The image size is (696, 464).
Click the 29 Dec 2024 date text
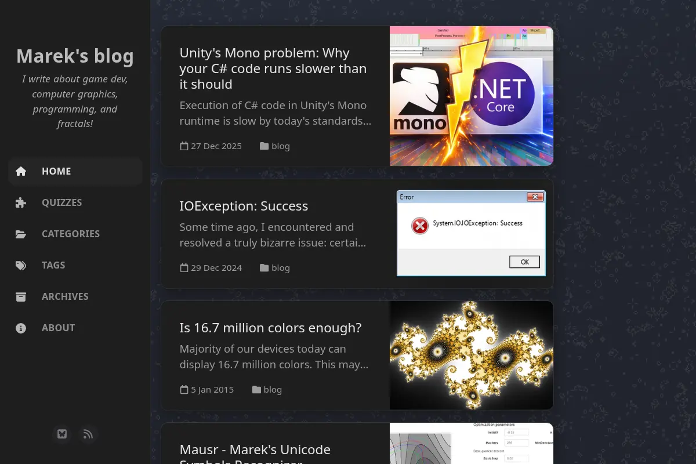(216, 267)
